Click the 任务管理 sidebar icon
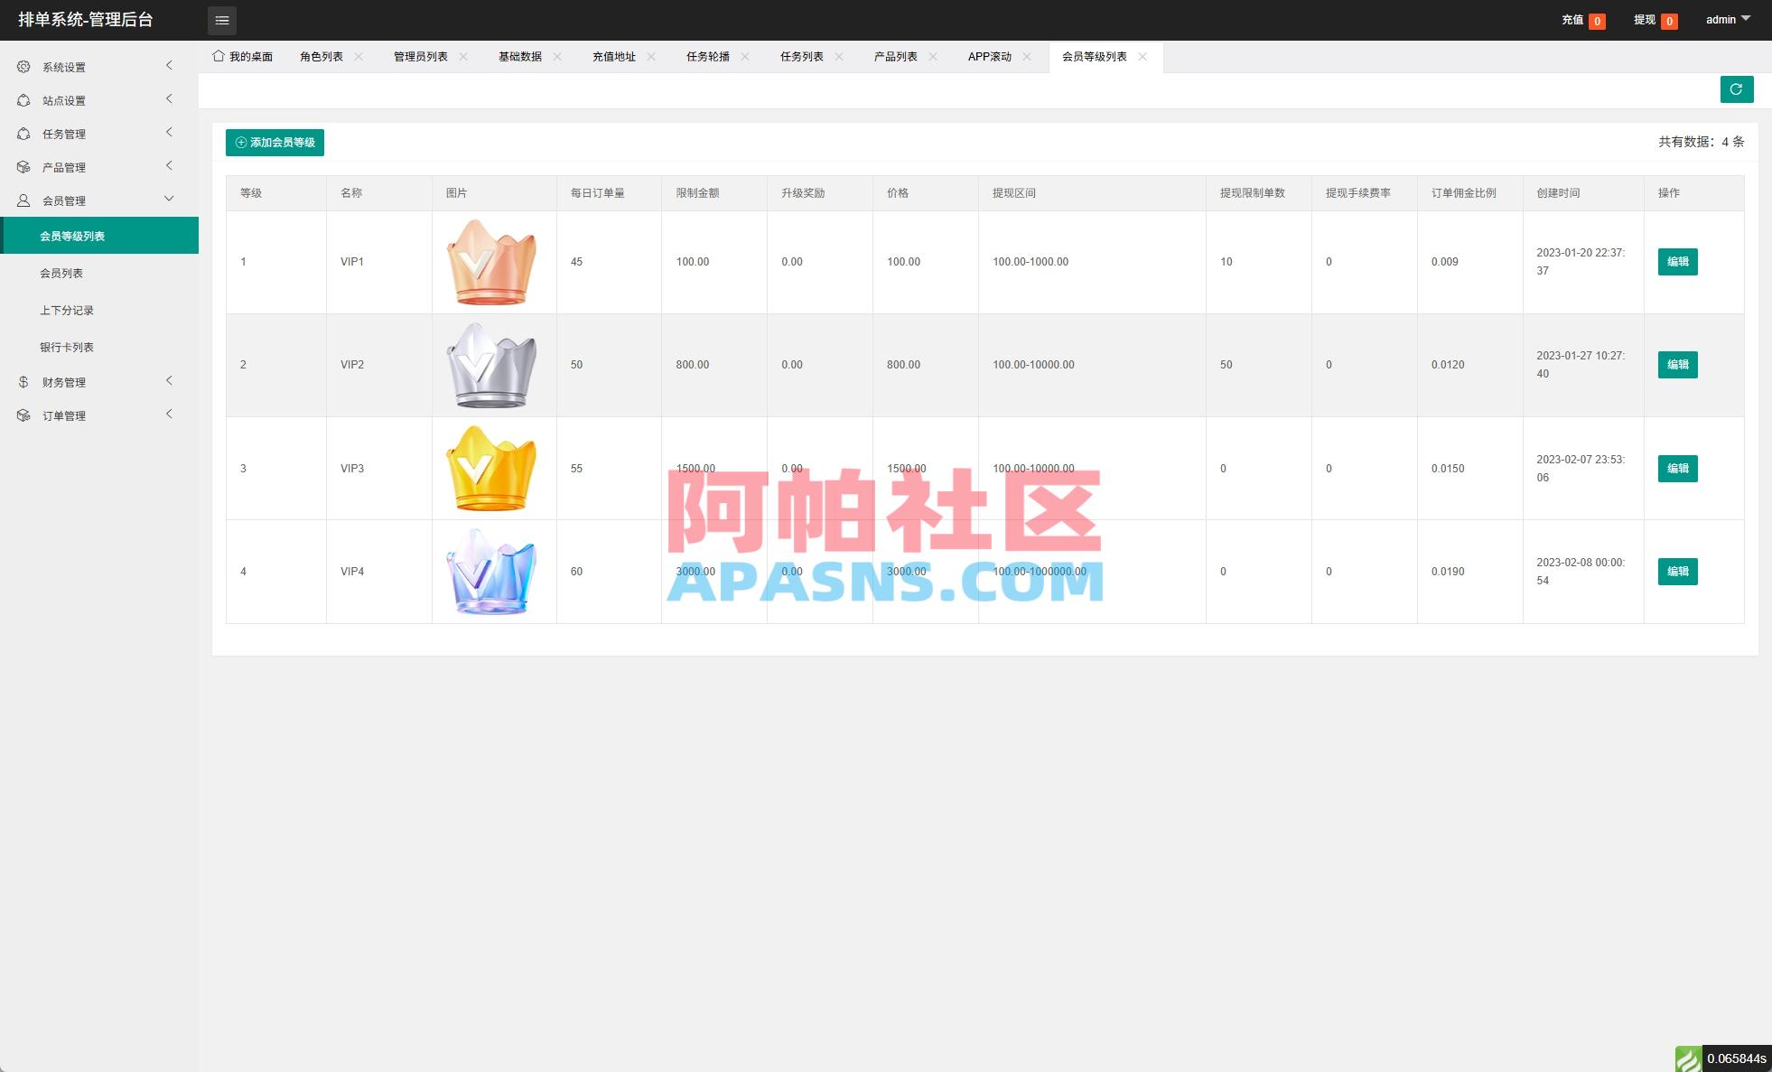 click(23, 133)
